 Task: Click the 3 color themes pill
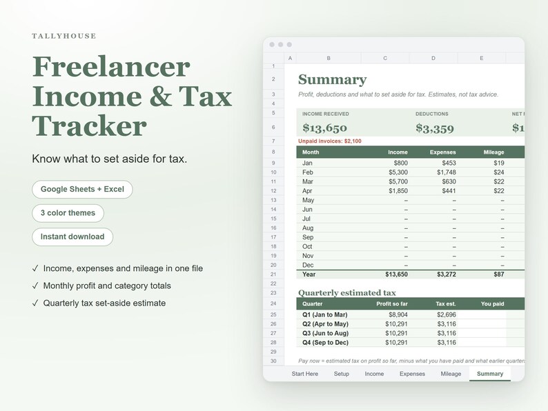[68, 213]
